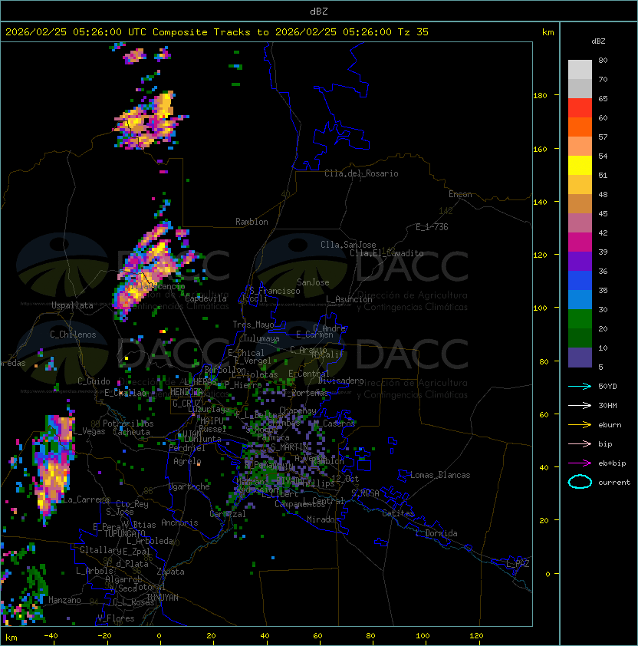Click the 65 label in dBZ legend
Screen dimensions: 638x646
point(603,98)
